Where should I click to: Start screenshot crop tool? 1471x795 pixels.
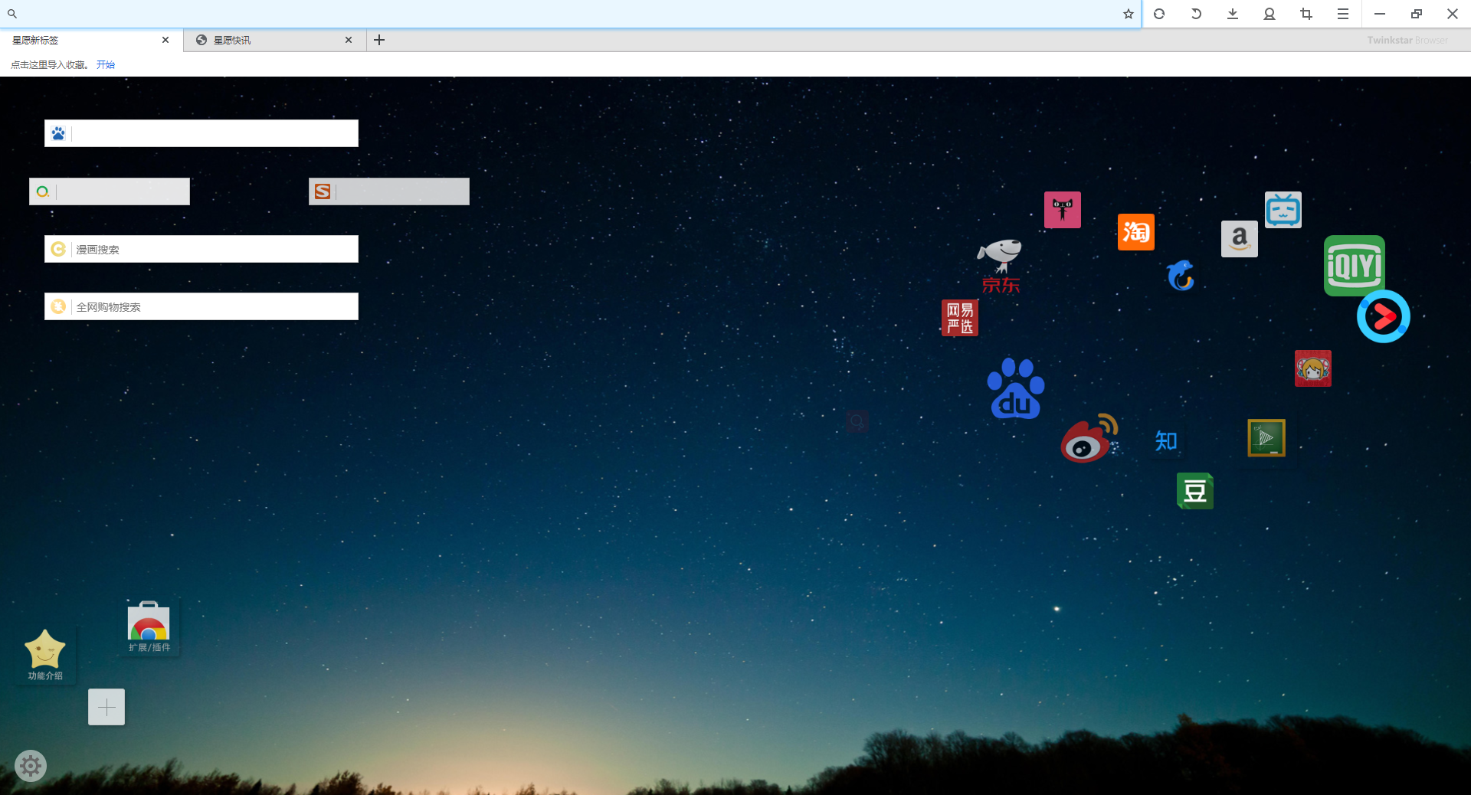tap(1306, 14)
